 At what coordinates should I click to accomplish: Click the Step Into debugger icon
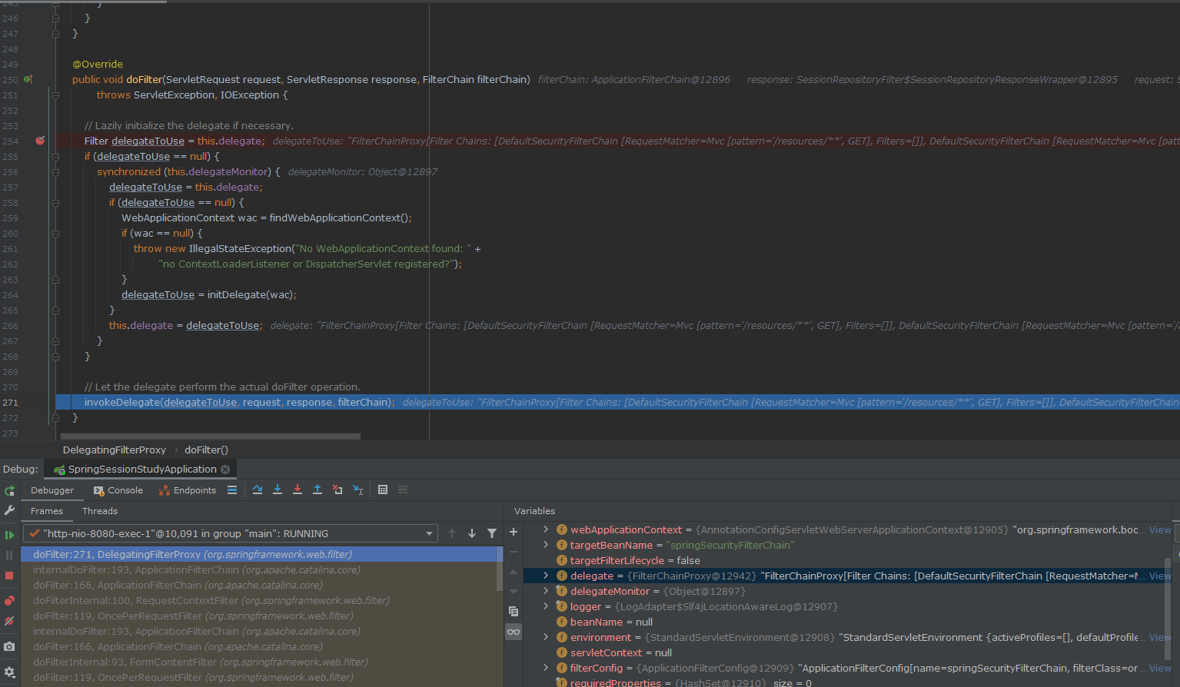(278, 490)
